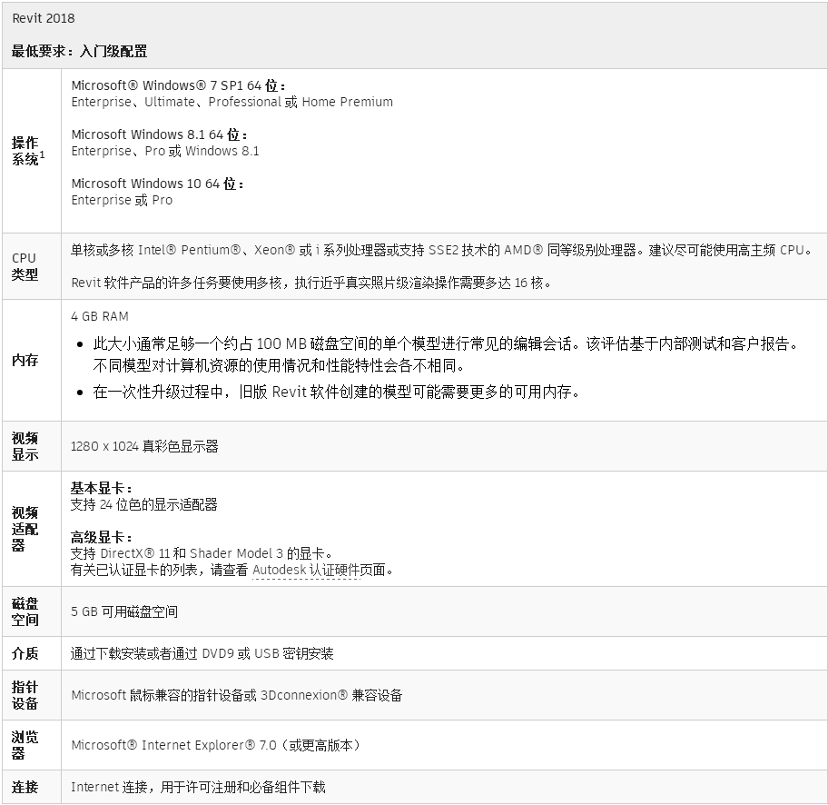Screen dimensions: 828x805
Task: Select the 介质 row label
Action: [25, 653]
